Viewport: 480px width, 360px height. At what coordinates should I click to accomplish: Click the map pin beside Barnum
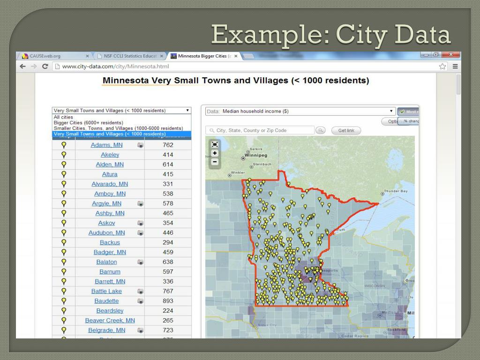coord(64,271)
